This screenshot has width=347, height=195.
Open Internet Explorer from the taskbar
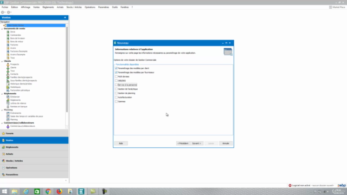tap(26, 191)
